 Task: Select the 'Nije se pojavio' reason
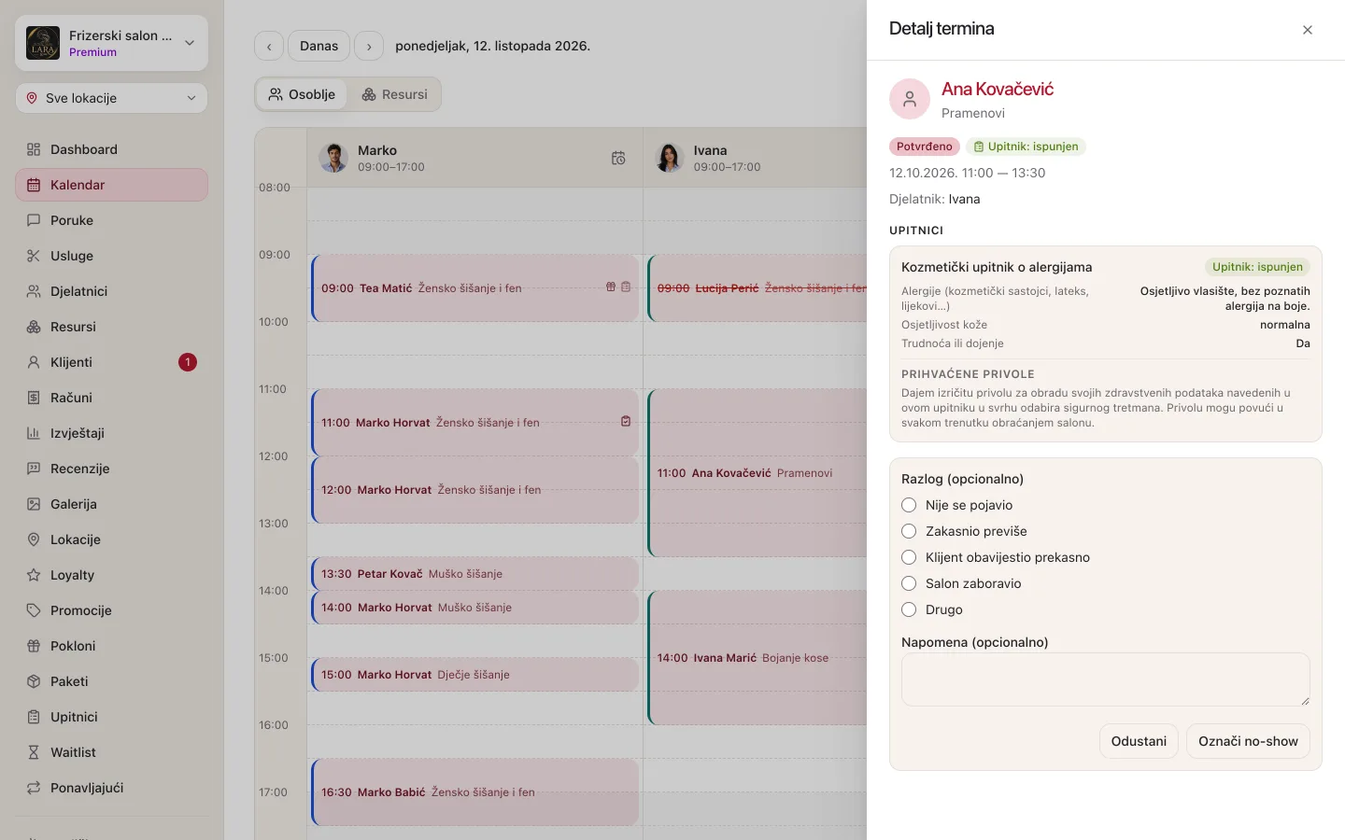click(909, 505)
